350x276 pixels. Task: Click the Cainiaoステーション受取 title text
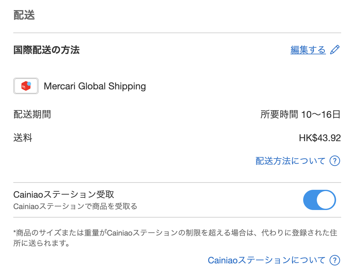pyautogui.click(x=64, y=195)
